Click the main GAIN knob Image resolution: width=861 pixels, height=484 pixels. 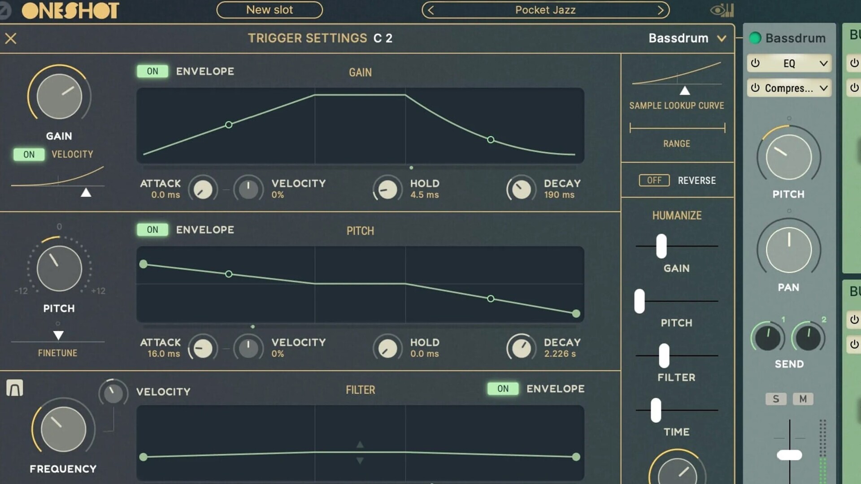pyautogui.click(x=59, y=96)
